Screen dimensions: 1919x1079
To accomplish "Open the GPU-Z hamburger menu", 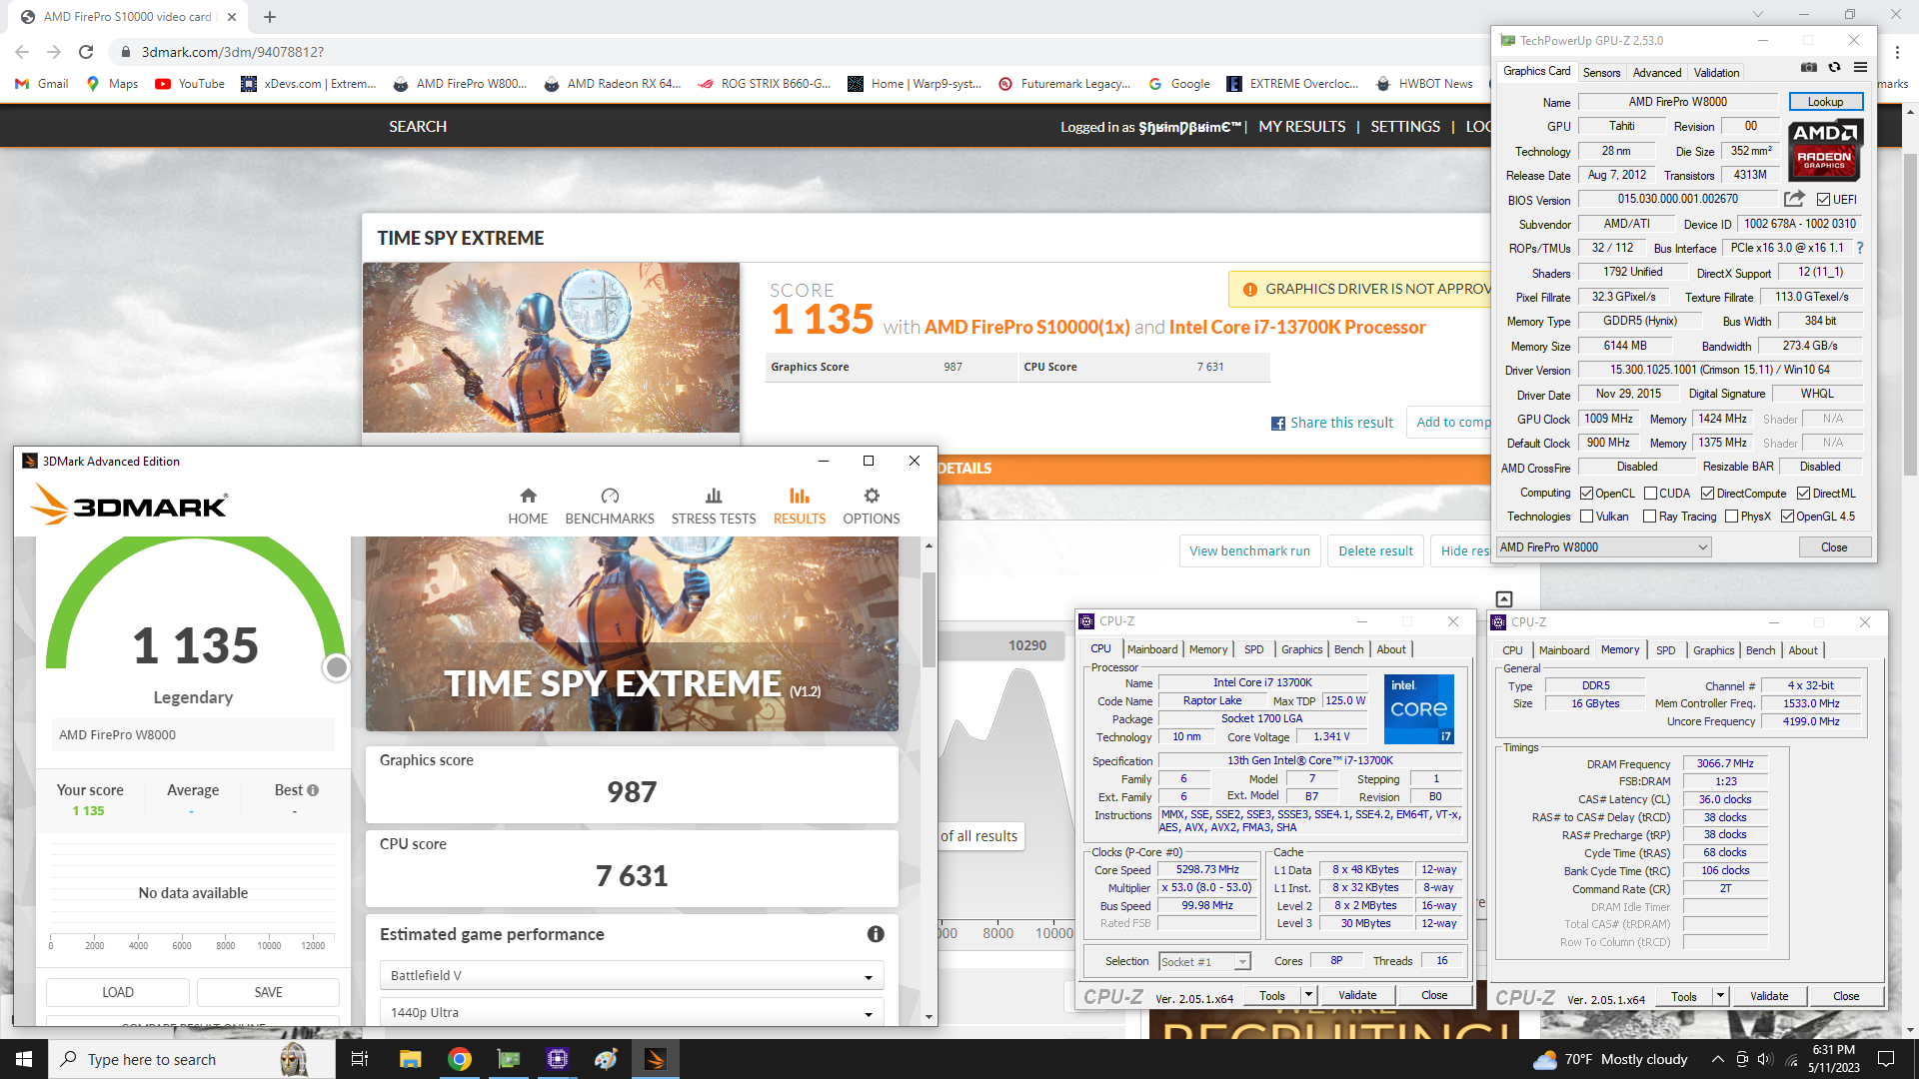I will [x=1860, y=68].
